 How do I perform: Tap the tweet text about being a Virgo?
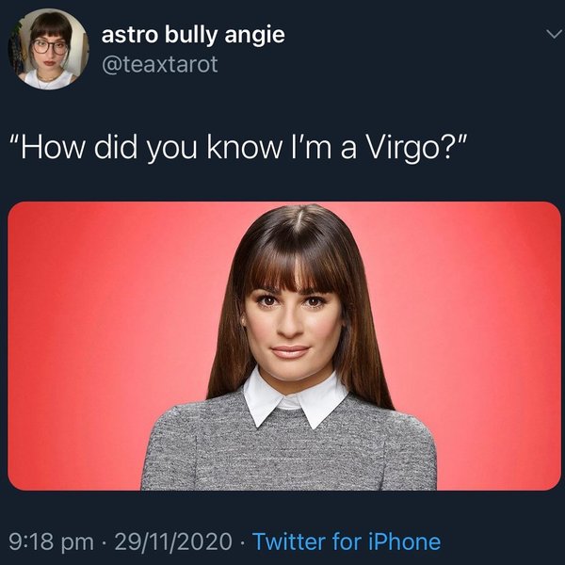[x=240, y=148]
